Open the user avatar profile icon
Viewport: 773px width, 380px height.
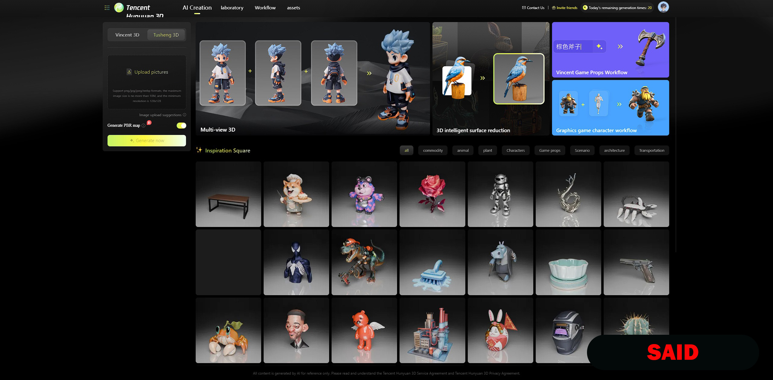point(663,7)
